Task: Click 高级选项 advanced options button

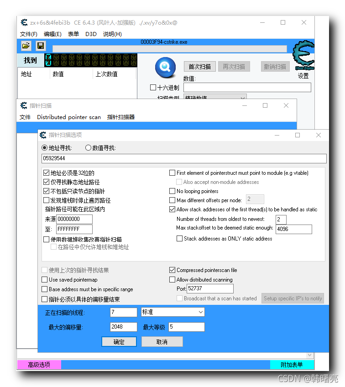Action: [x=39, y=365]
